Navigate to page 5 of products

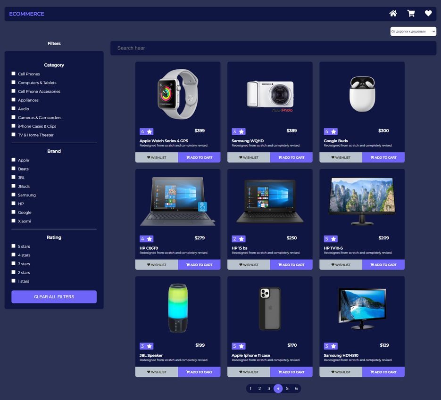(x=287, y=389)
